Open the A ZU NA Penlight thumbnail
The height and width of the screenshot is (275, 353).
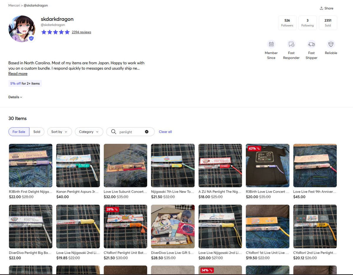click(220, 165)
